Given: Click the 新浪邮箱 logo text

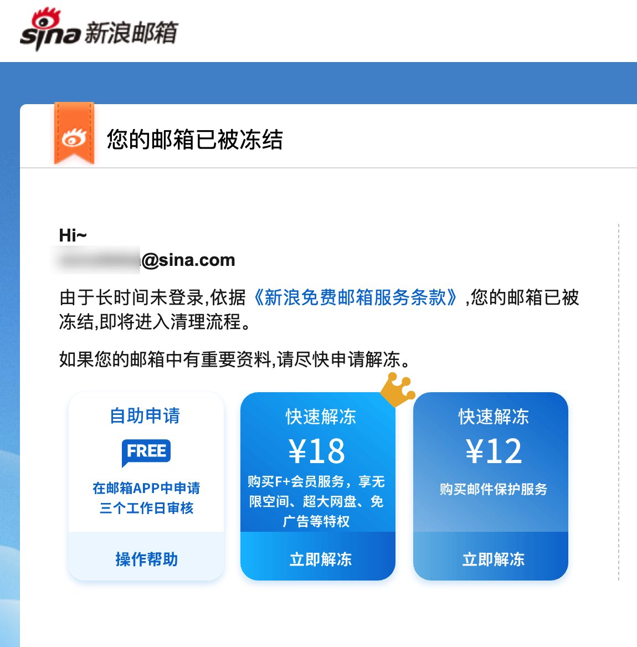Looking at the screenshot, I should coord(131,32).
